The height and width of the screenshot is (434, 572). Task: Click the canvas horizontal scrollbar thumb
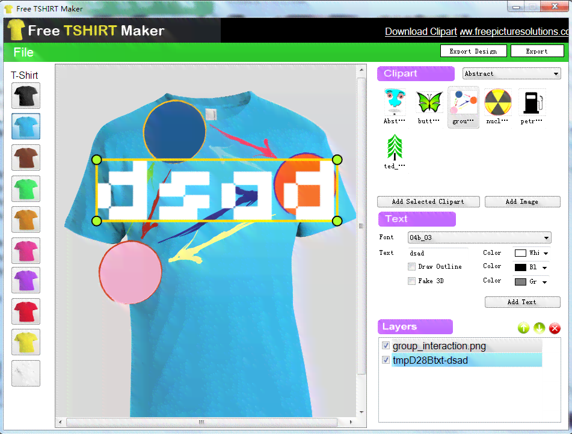[201, 423]
